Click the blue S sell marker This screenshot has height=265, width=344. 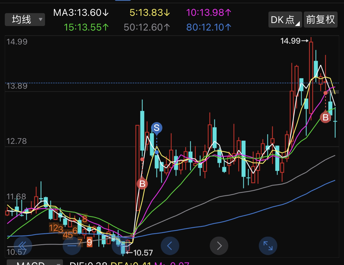click(x=157, y=128)
